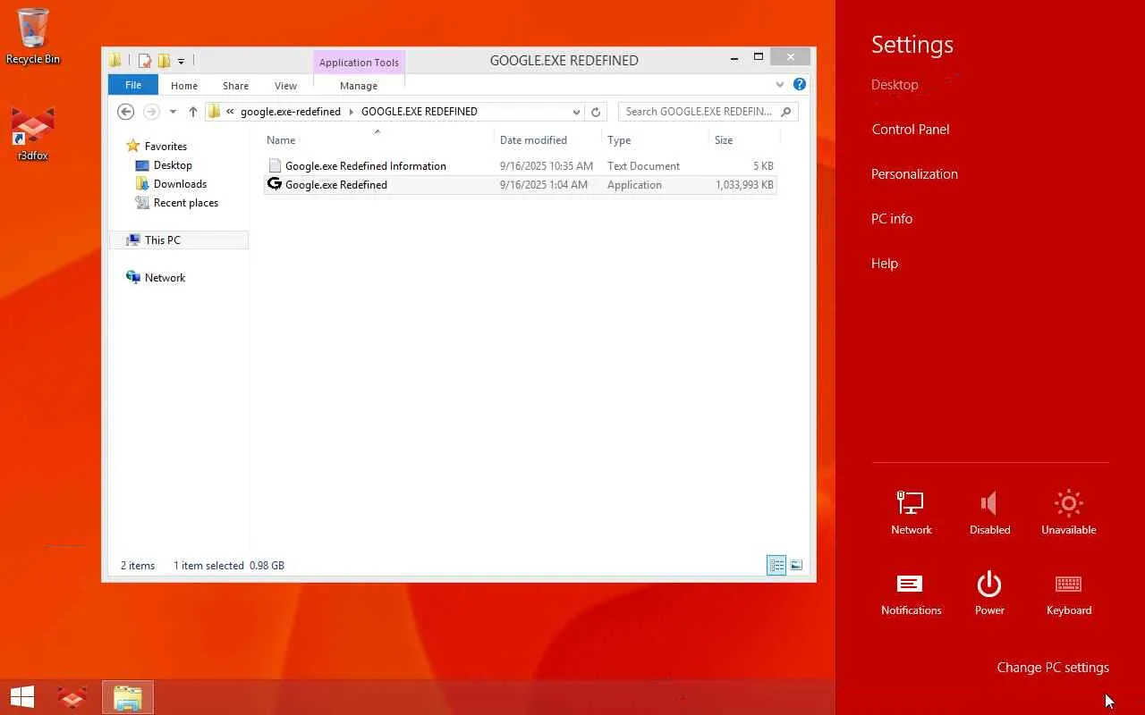The width and height of the screenshot is (1145, 715).
Task: Select the Google.exe Redefined Information text document
Action: pyautogui.click(x=520, y=166)
